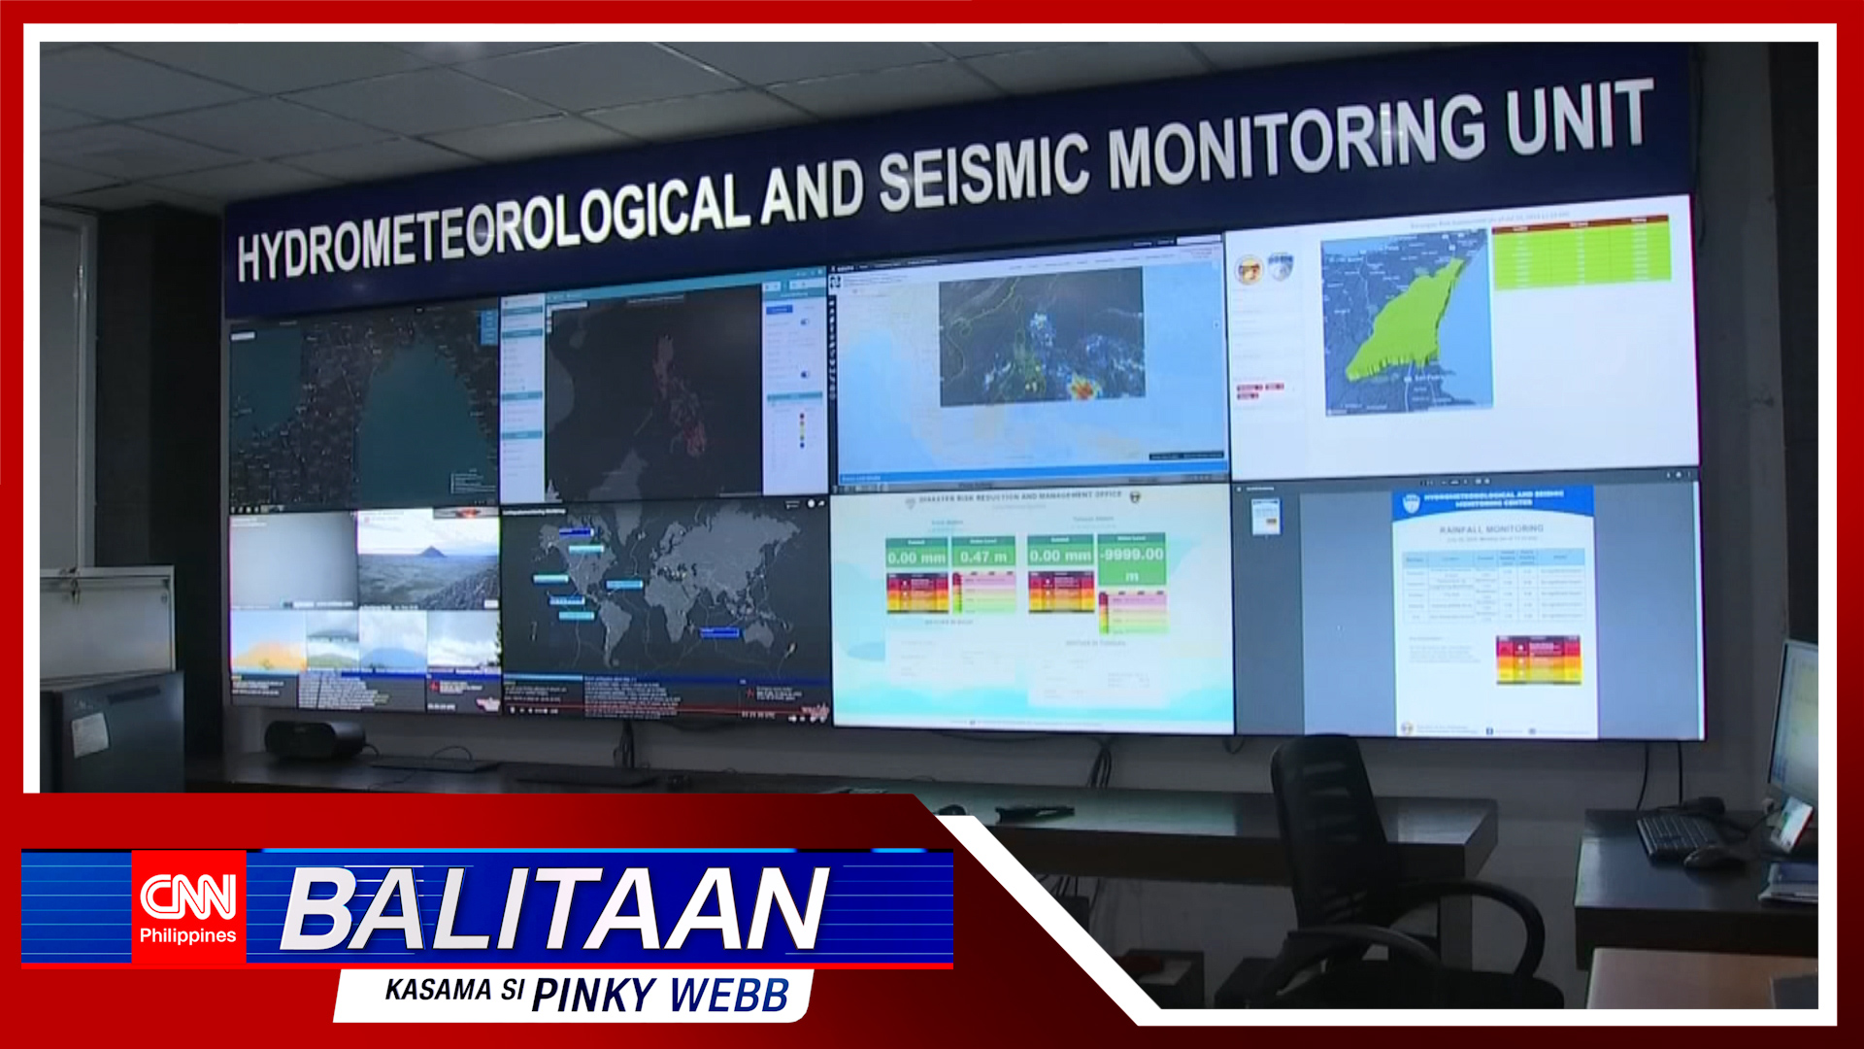Expand the bottom blue section in the sidebar
This screenshot has width=1864, height=1049.
(522, 434)
